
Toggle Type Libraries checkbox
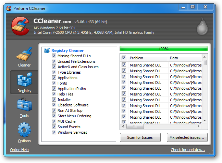click(54, 72)
